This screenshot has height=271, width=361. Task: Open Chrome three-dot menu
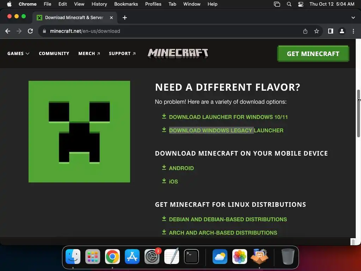pos(353,31)
